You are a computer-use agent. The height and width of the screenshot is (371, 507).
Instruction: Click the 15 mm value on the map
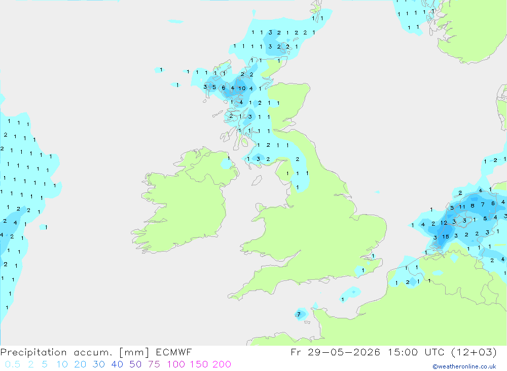(x=446, y=237)
